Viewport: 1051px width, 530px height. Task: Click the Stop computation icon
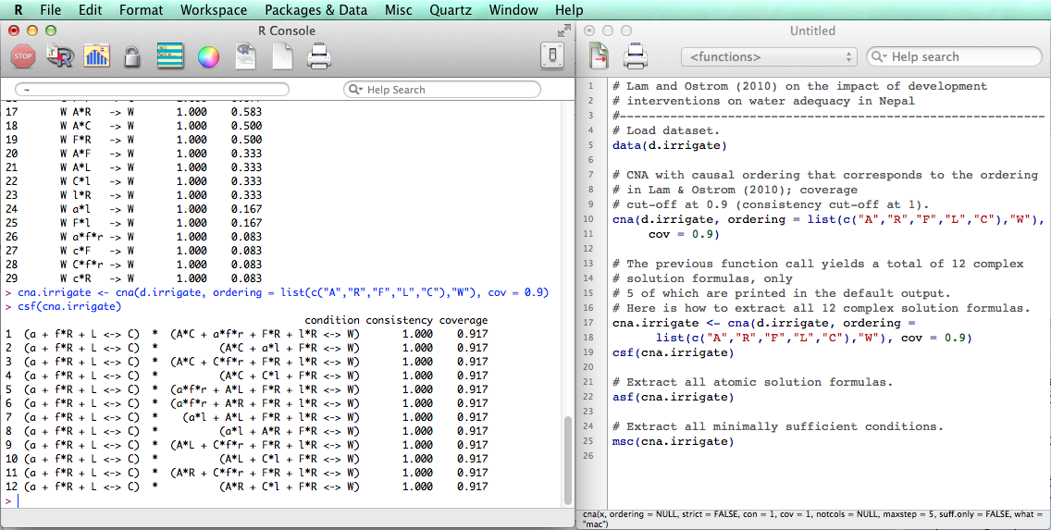point(23,57)
